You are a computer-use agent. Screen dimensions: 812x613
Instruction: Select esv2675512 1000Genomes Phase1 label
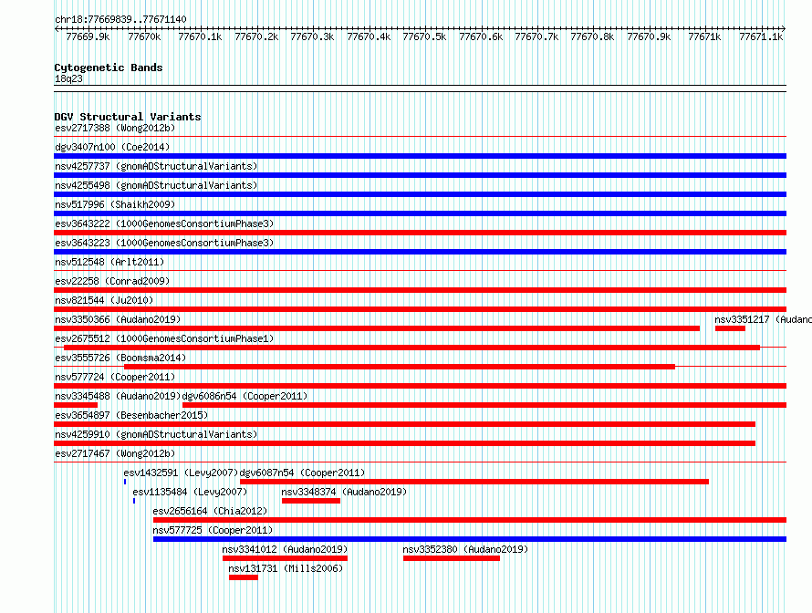pyautogui.click(x=164, y=338)
